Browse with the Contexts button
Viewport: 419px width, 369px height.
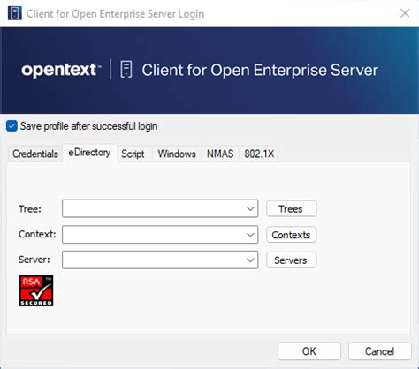coord(292,235)
